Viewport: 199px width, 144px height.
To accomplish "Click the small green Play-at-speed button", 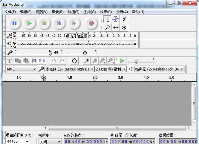I will click(122, 61).
